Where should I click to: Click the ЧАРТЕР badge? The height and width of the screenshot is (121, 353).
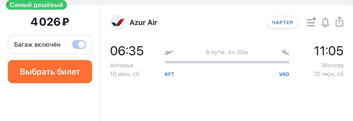(282, 23)
